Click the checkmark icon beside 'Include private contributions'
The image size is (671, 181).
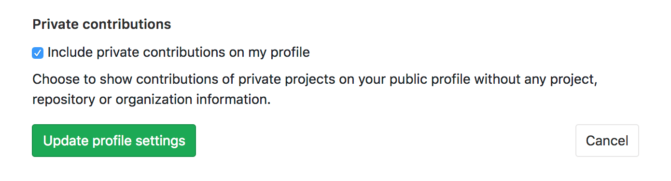click(38, 53)
